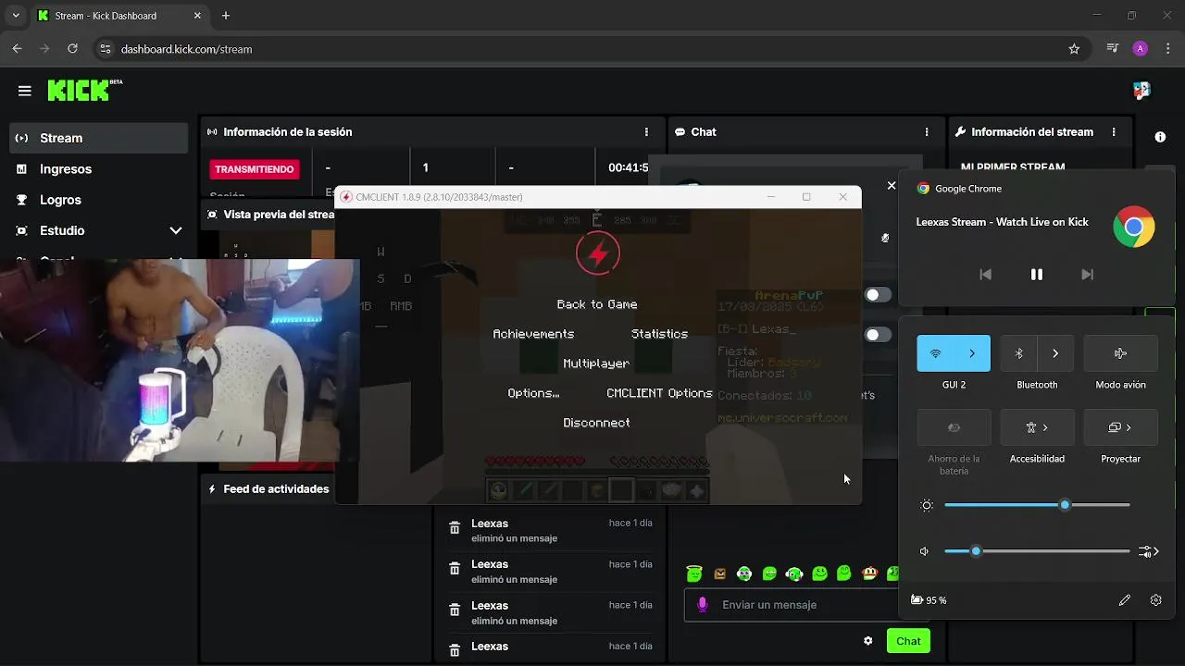Open the user avatar in Kick header

click(x=1141, y=90)
